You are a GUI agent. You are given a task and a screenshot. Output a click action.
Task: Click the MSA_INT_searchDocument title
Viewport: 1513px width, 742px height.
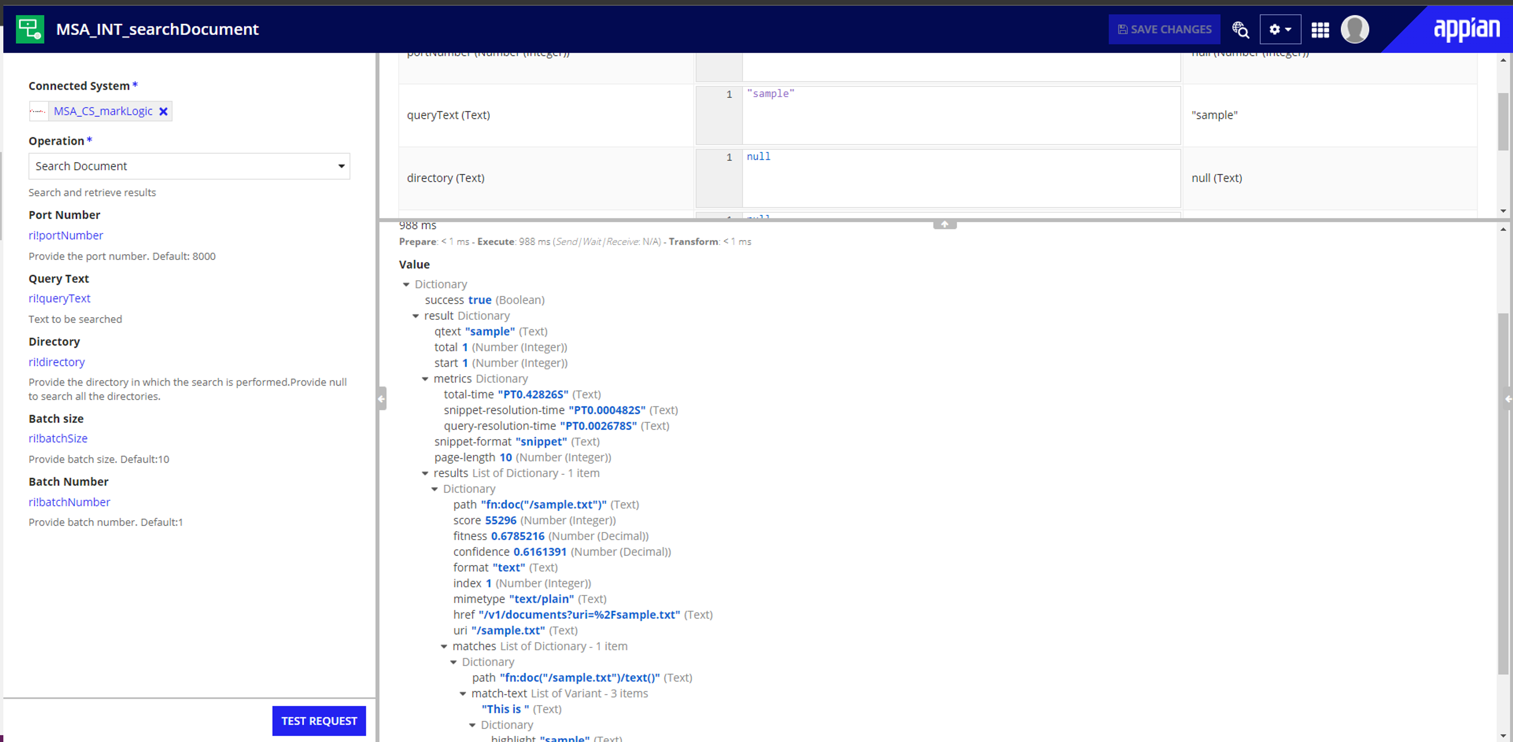click(x=158, y=29)
